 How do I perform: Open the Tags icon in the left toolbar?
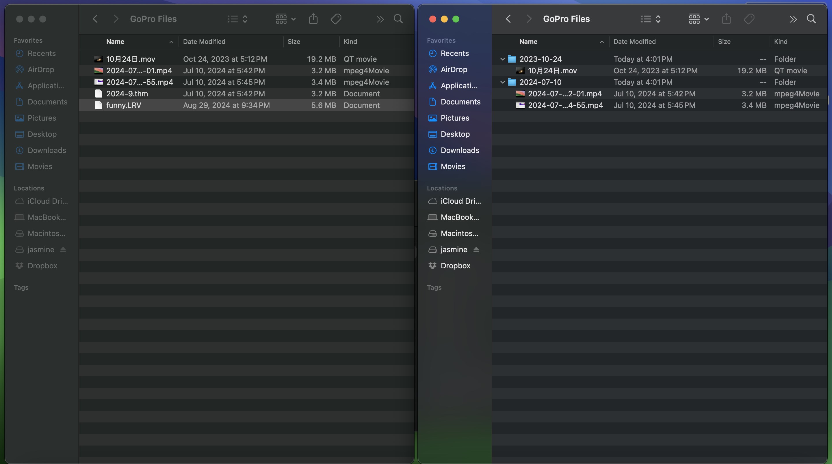point(336,19)
